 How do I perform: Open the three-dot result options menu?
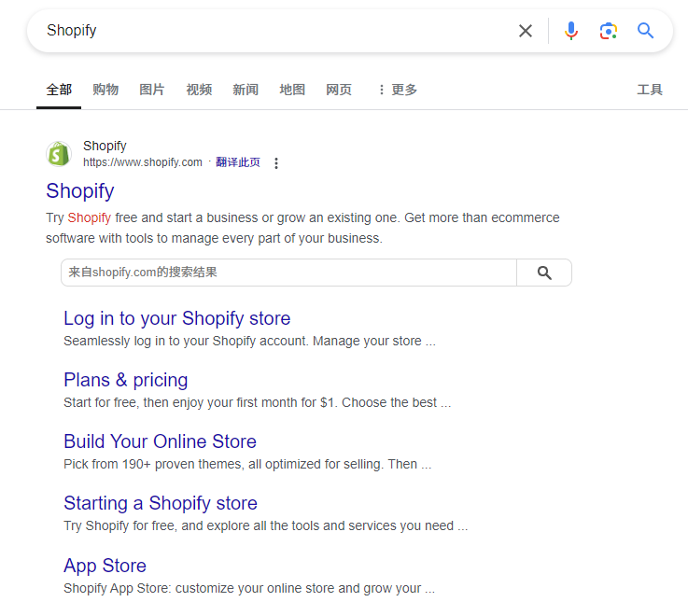pos(275,163)
